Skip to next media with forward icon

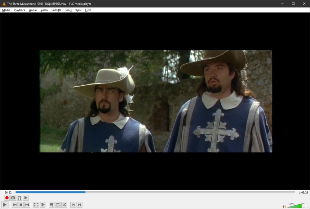(x=27, y=205)
